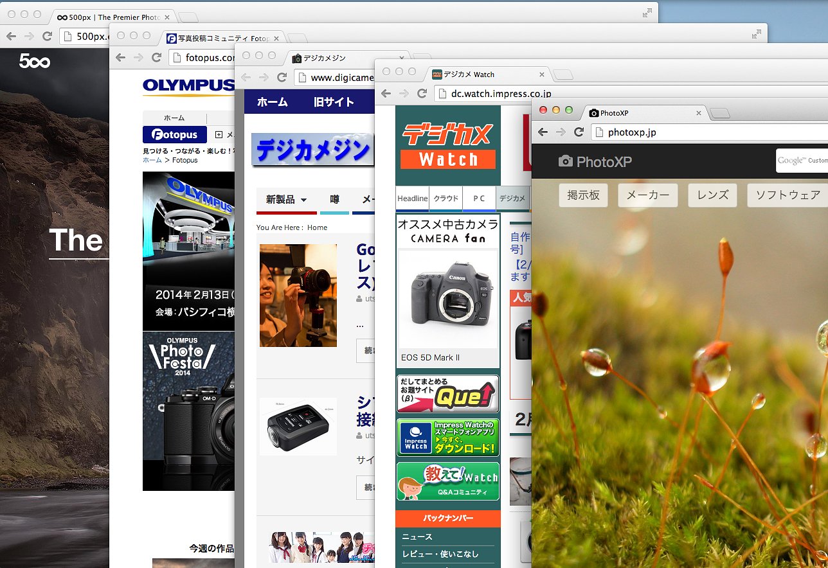The height and width of the screenshot is (568, 828).
Task: Select the ホーム tab on Fotopus
Action: pyautogui.click(x=174, y=118)
